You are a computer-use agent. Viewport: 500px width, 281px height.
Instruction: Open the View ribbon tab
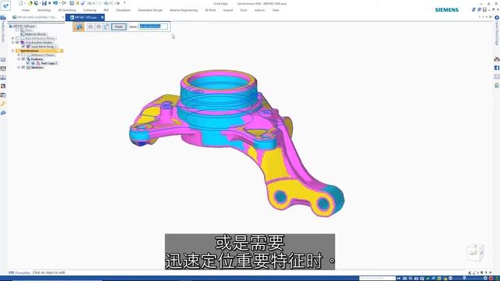tap(276, 10)
